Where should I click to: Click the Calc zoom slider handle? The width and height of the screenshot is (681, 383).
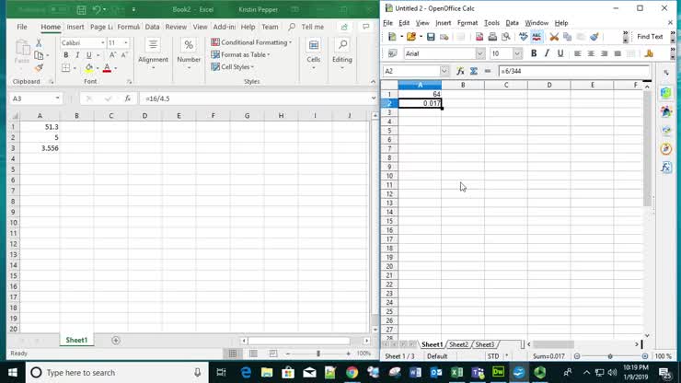[x=610, y=356]
